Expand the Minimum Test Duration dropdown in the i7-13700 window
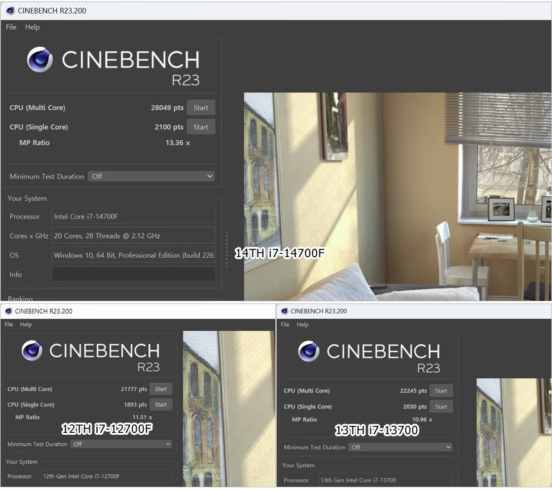This screenshot has height=490, width=552. [x=401, y=447]
